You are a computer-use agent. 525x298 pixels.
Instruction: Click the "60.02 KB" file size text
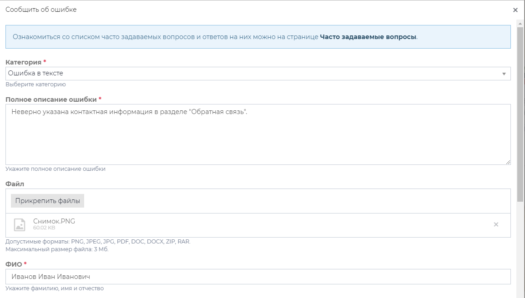44,228
